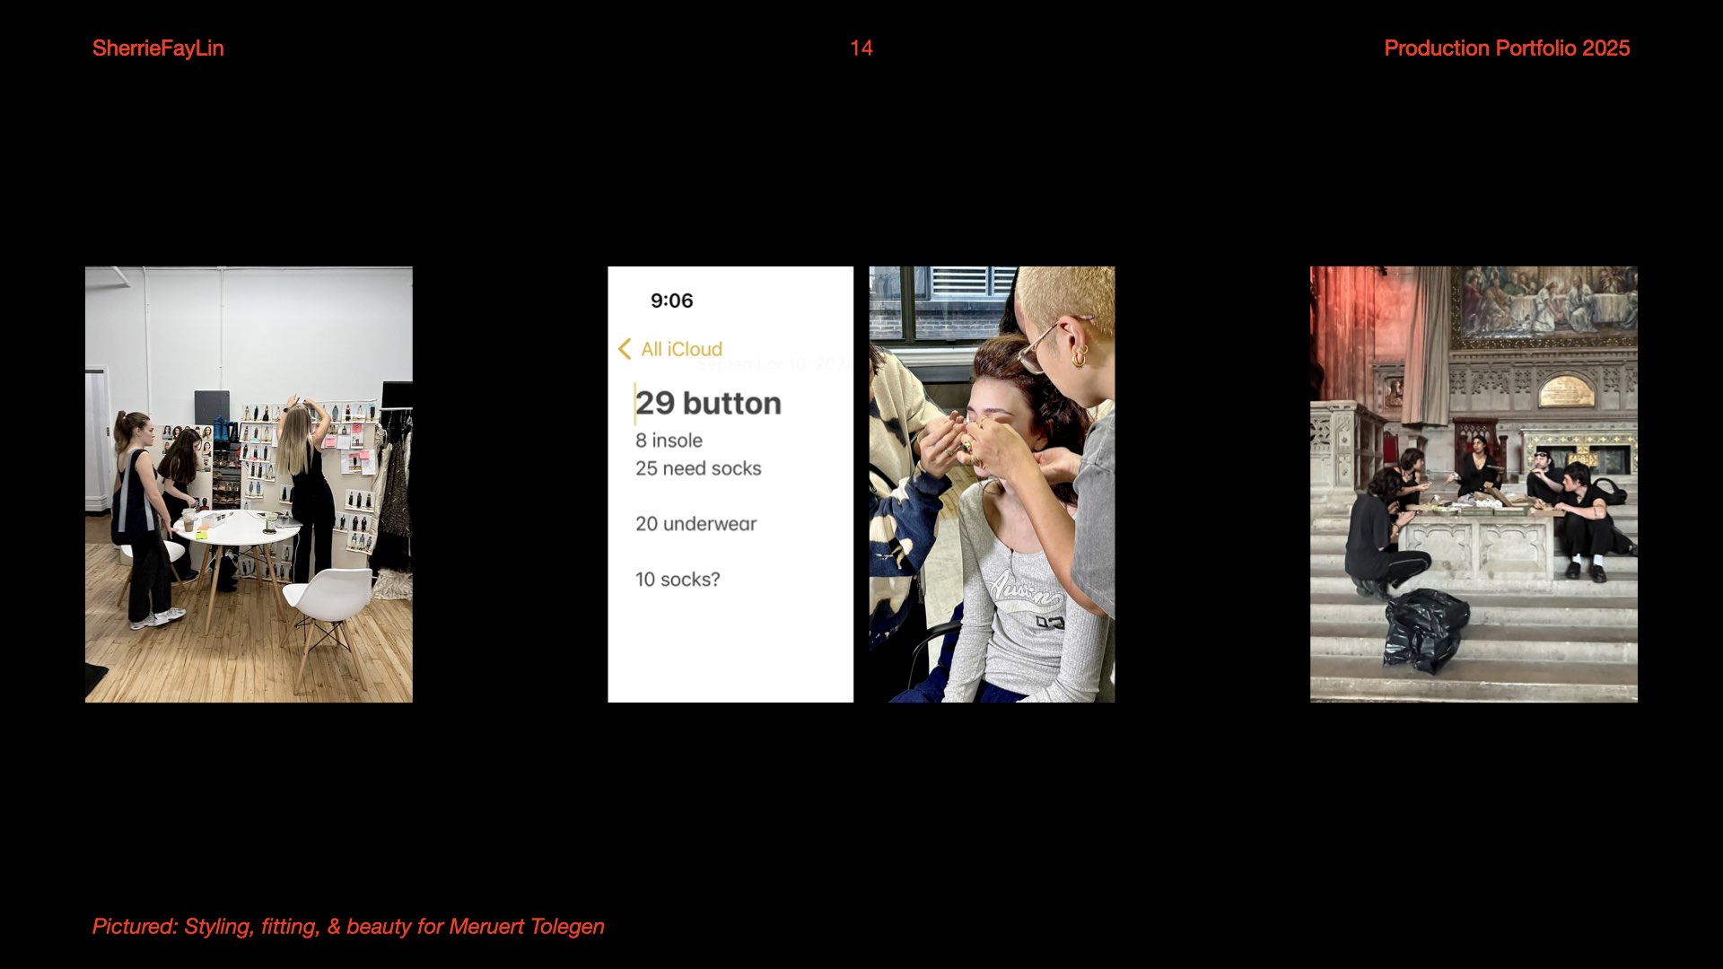
Task: Click the 20 underwear note line
Action: tap(695, 524)
